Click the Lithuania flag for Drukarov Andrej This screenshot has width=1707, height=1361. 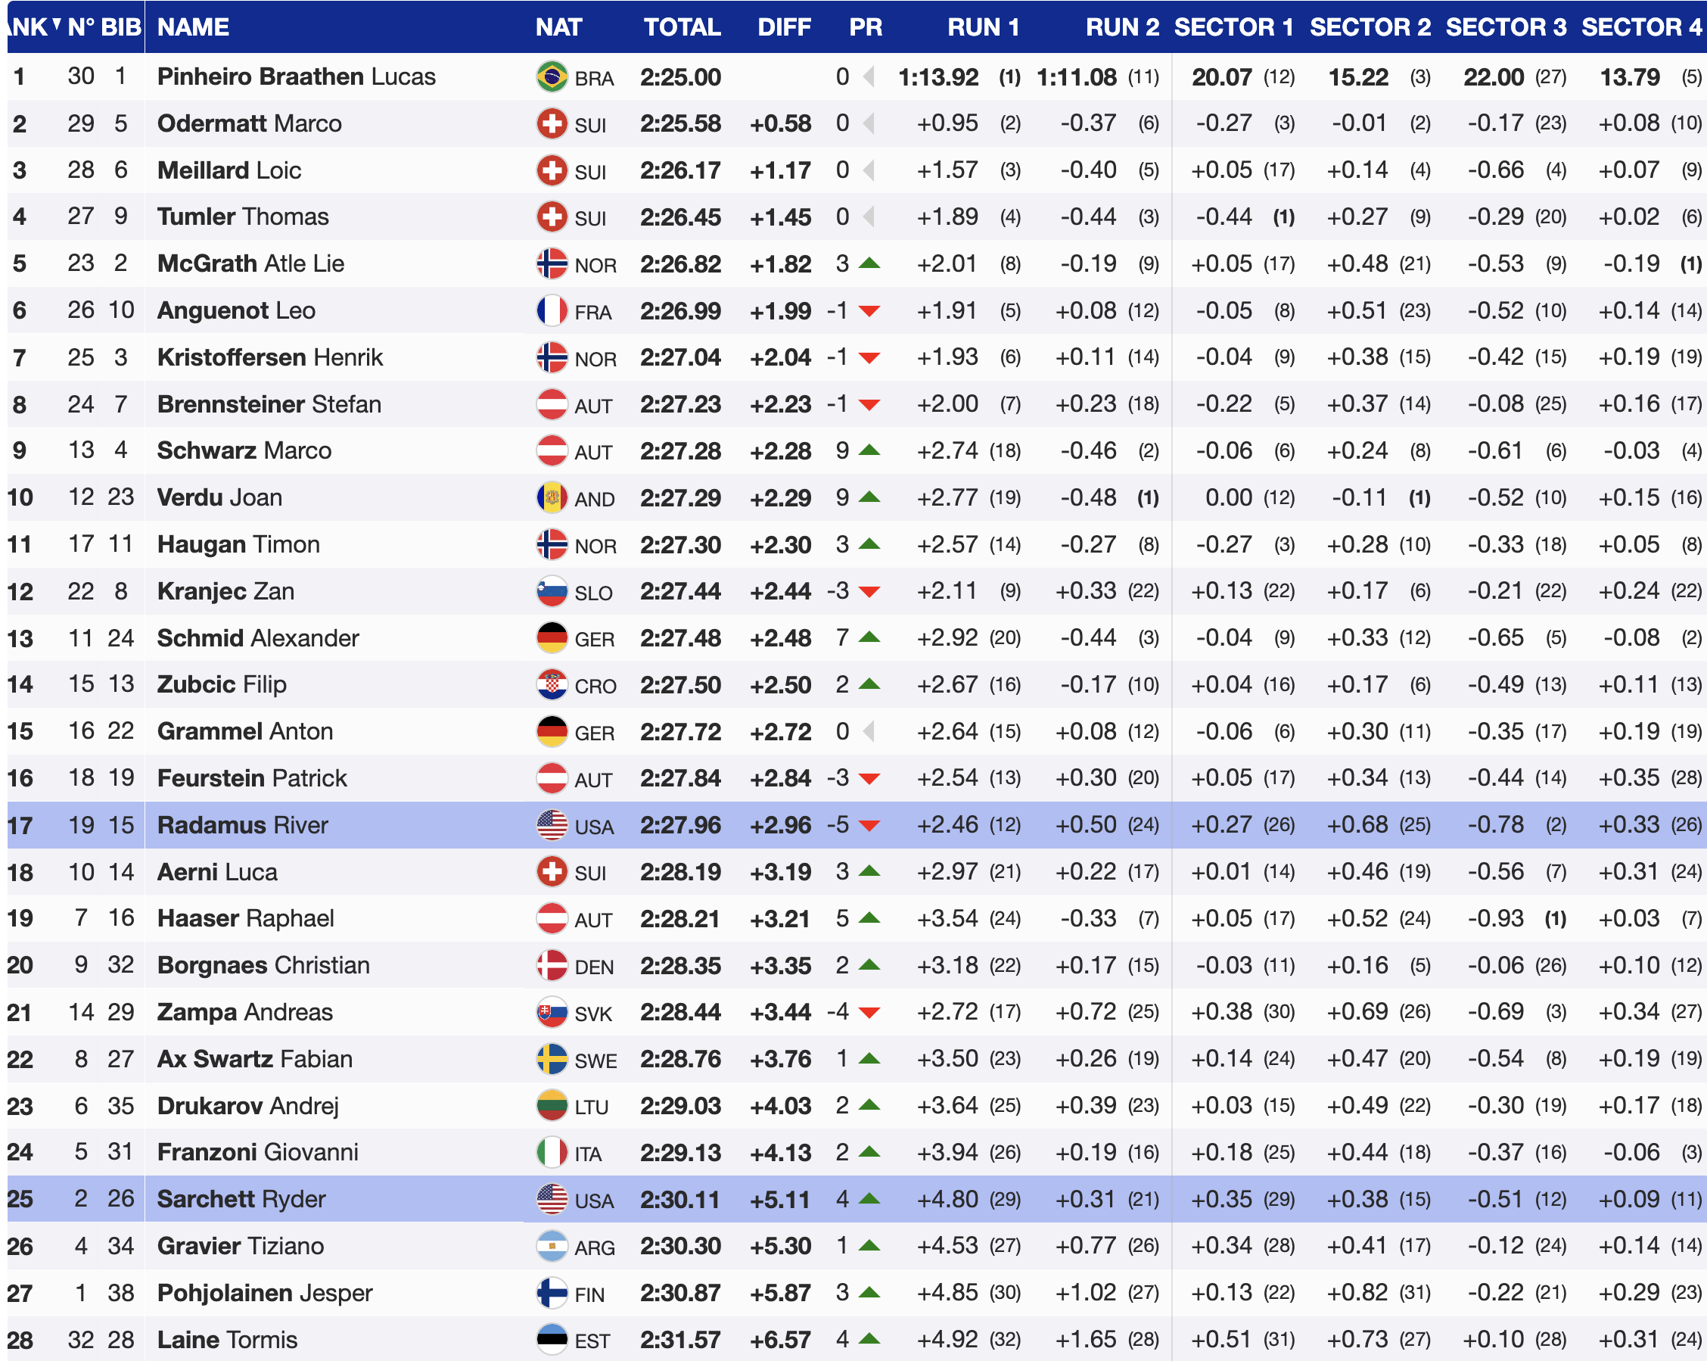pos(551,1106)
